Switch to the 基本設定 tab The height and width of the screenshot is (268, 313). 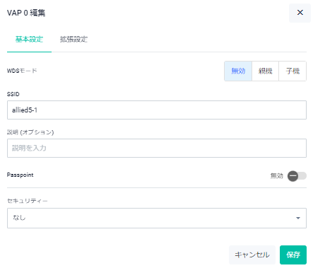pos(29,39)
